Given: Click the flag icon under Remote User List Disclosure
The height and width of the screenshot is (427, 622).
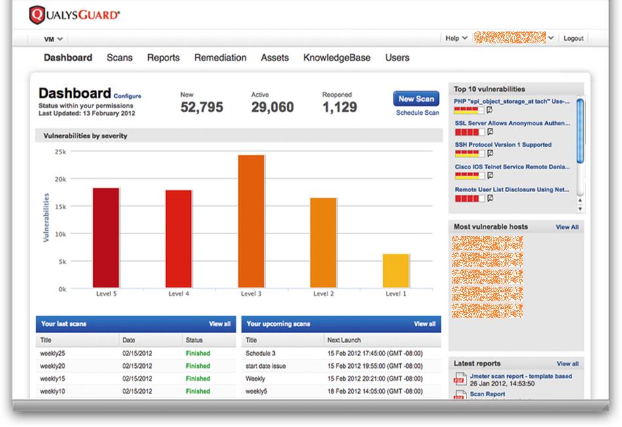Looking at the screenshot, I should pos(491,198).
